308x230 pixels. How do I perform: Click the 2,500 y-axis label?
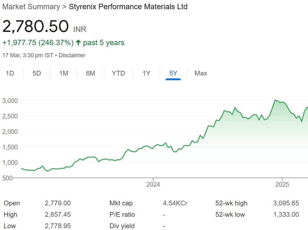pyautogui.click(x=10, y=116)
